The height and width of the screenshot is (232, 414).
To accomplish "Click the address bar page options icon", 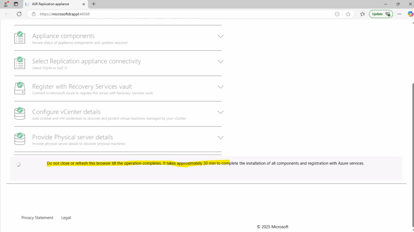I will [337, 14].
